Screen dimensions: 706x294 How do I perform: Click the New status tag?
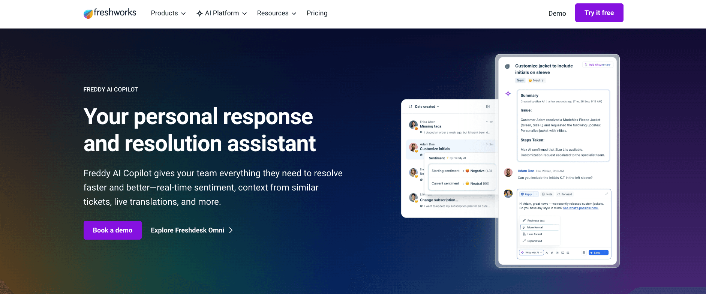[520, 80]
